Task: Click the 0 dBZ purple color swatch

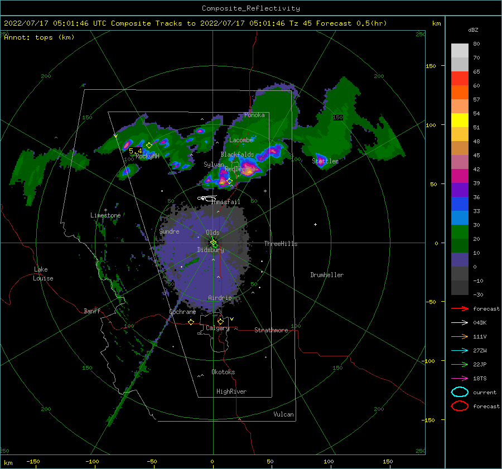Action: pyautogui.click(x=460, y=259)
